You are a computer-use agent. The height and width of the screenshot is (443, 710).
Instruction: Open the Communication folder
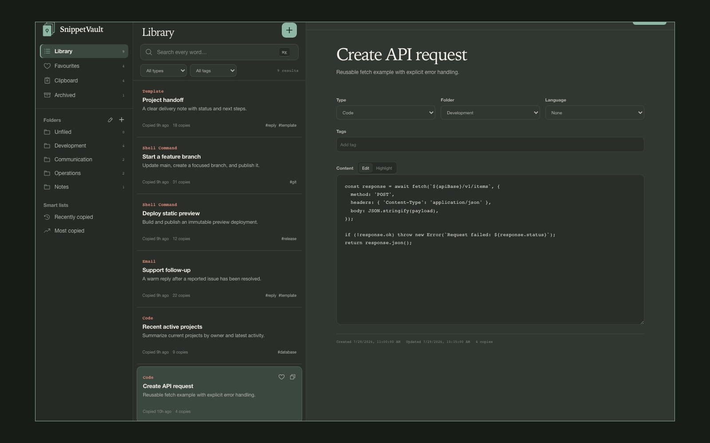[84, 159]
